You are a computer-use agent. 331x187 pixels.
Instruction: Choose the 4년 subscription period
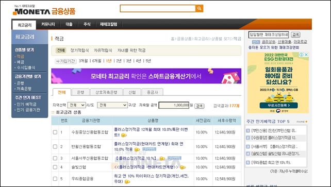tap(138, 61)
